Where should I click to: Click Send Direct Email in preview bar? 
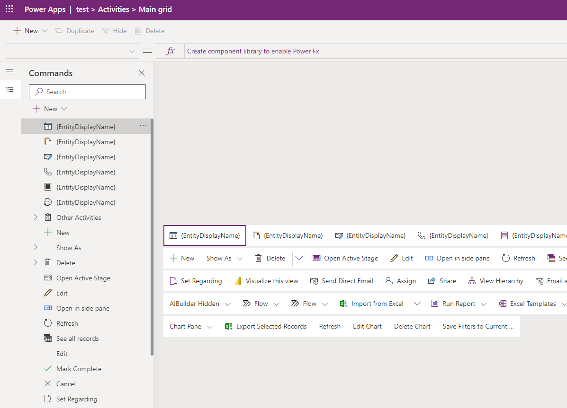(342, 281)
